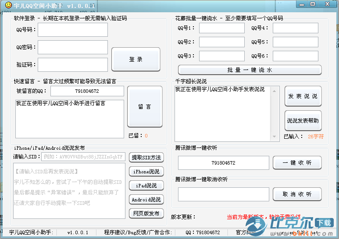Click the QQ号2 input box
Screen dimensions: 339x239
(x=222, y=42)
